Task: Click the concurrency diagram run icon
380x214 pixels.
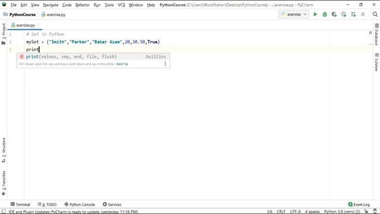Action: tap(353, 14)
